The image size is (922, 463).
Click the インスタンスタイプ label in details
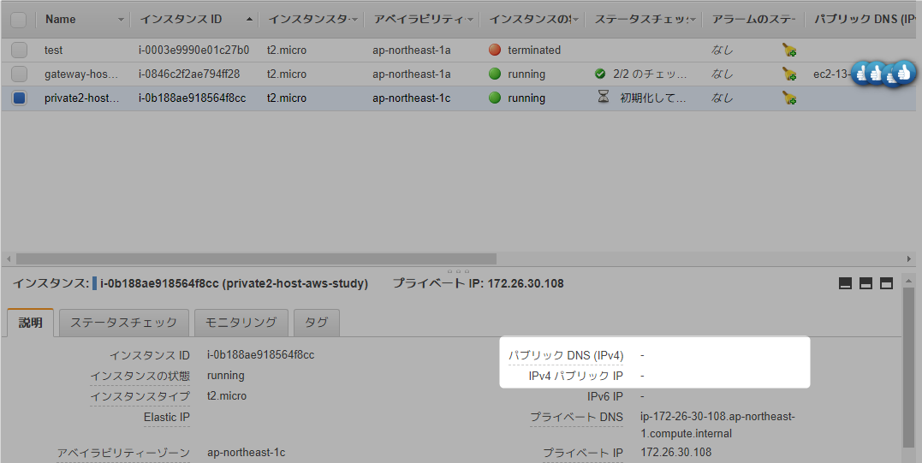coord(140,396)
